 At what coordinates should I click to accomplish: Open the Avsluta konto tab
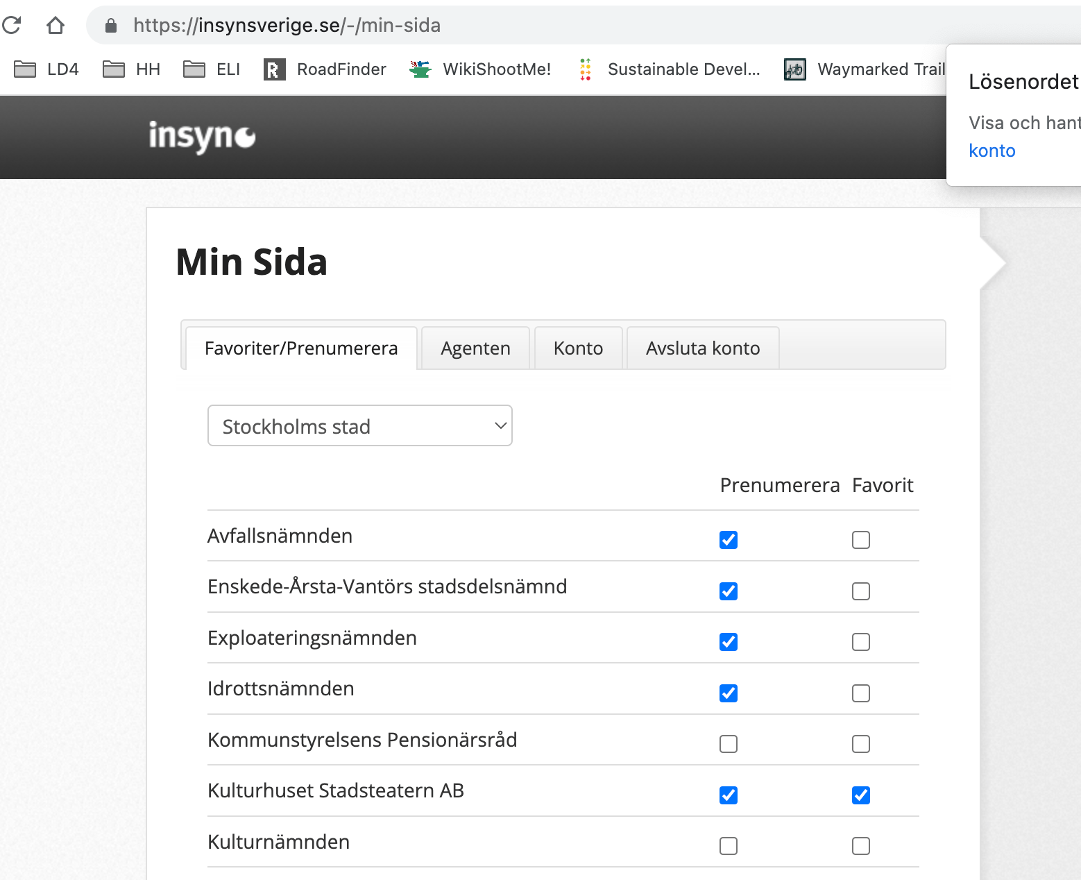coord(703,348)
